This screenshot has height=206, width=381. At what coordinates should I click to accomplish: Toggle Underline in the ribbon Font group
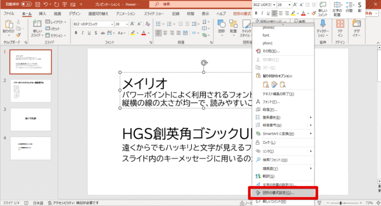coord(89,33)
